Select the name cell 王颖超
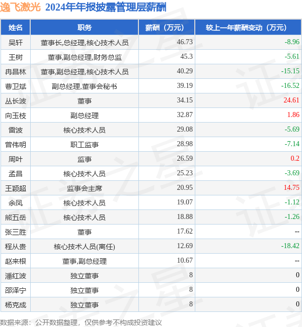Viewport: 302px width, 327px height. (16, 188)
